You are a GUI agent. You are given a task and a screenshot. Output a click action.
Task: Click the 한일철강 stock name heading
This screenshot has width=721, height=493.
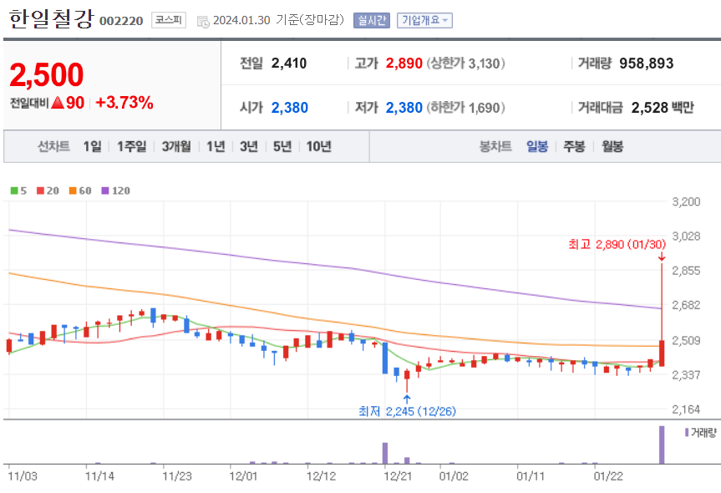(51, 19)
